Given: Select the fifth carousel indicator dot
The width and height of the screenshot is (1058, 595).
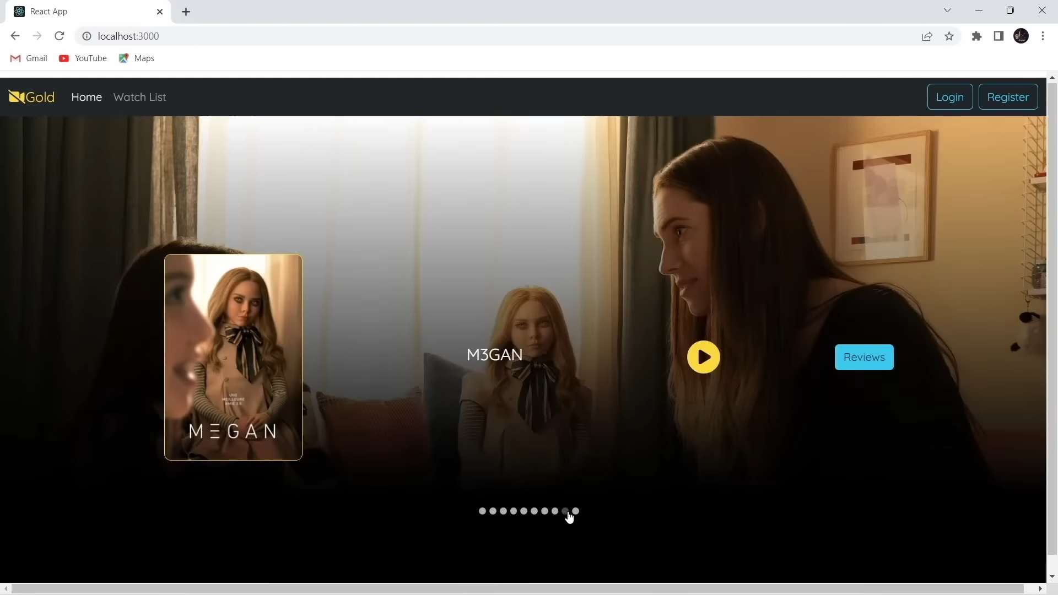Looking at the screenshot, I should (524, 511).
